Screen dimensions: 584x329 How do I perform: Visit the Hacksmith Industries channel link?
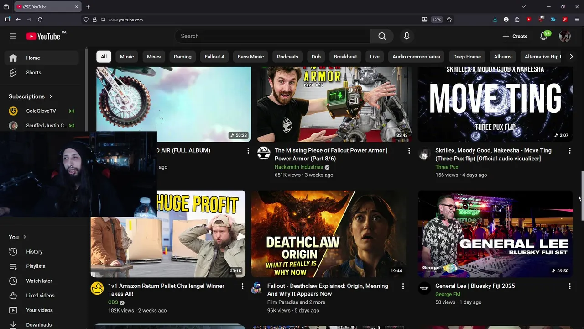click(x=298, y=167)
